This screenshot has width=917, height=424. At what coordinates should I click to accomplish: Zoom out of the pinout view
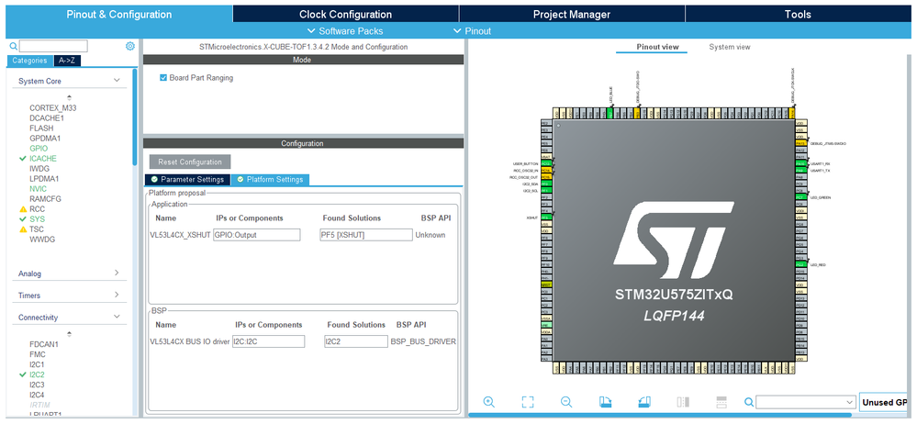(566, 402)
